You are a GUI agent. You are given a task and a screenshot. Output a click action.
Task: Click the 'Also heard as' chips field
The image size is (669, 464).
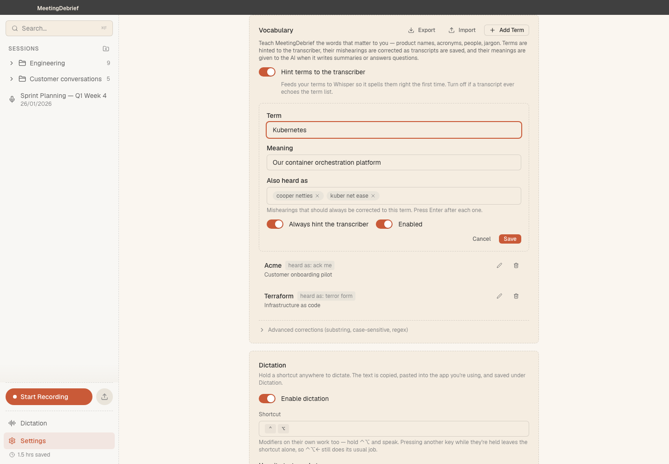point(394,196)
